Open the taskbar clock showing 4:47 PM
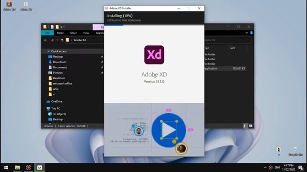This screenshot has height=172, width=307. tap(289, 168)
